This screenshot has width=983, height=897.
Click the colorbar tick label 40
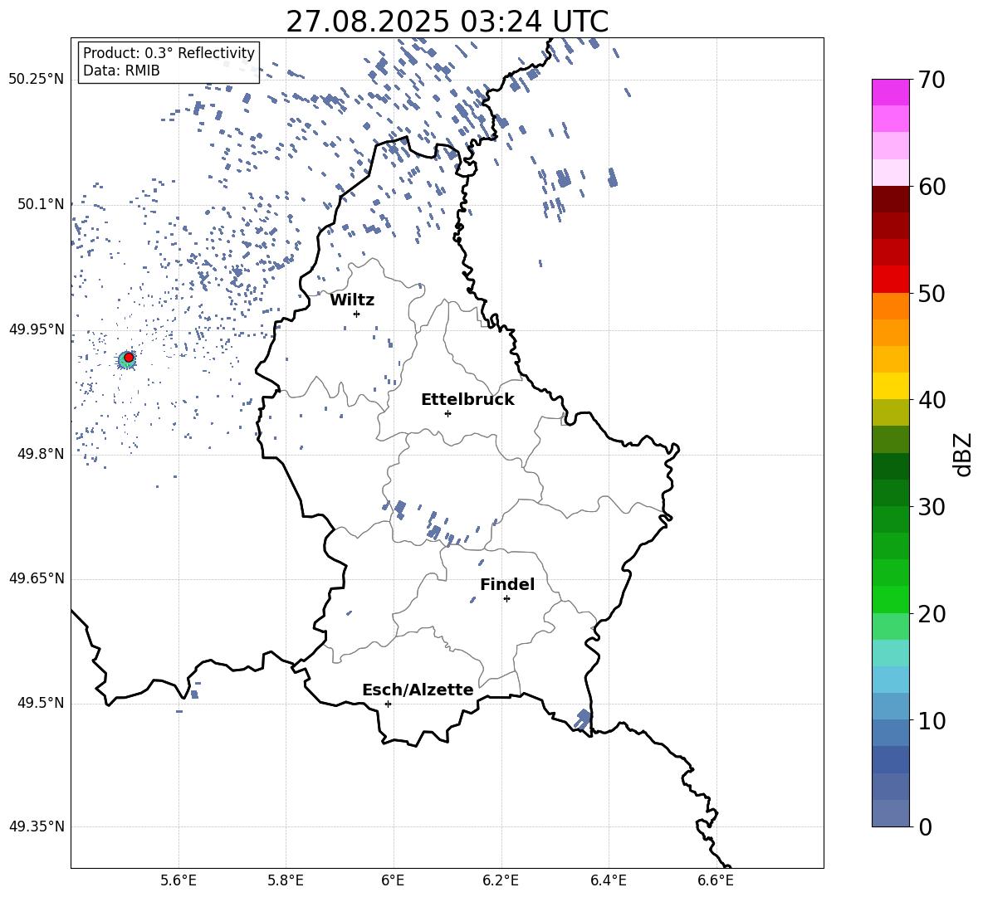pyautogui.click(x=932, y=400)
